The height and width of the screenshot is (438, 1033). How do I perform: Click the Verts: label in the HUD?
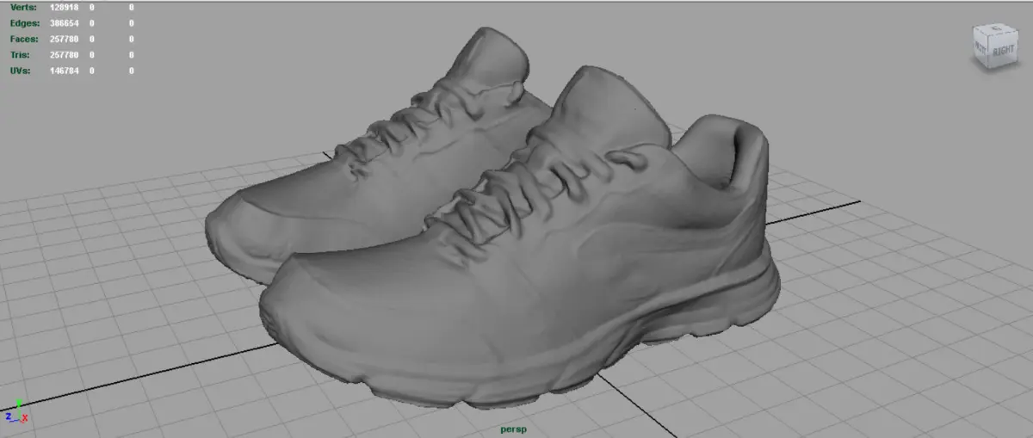coord(23,7)
